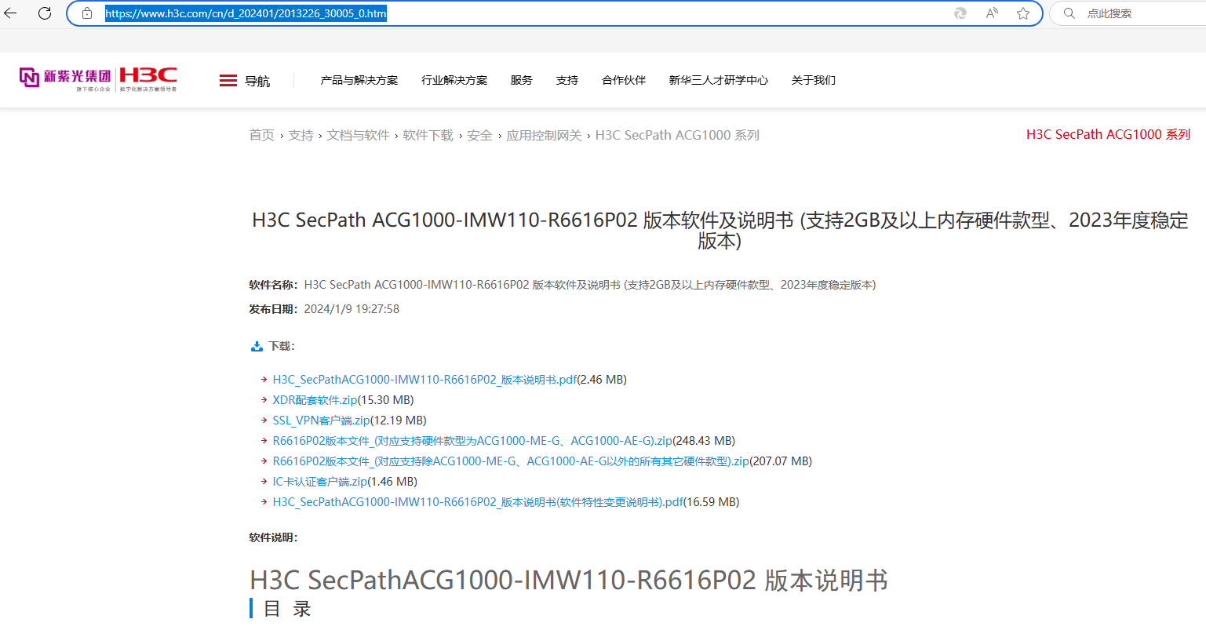This screenshot has width=1206, height=630.
Task: Open the 产品与解决方案 menu
Action: pyautogui.click(x=359, y=80)
